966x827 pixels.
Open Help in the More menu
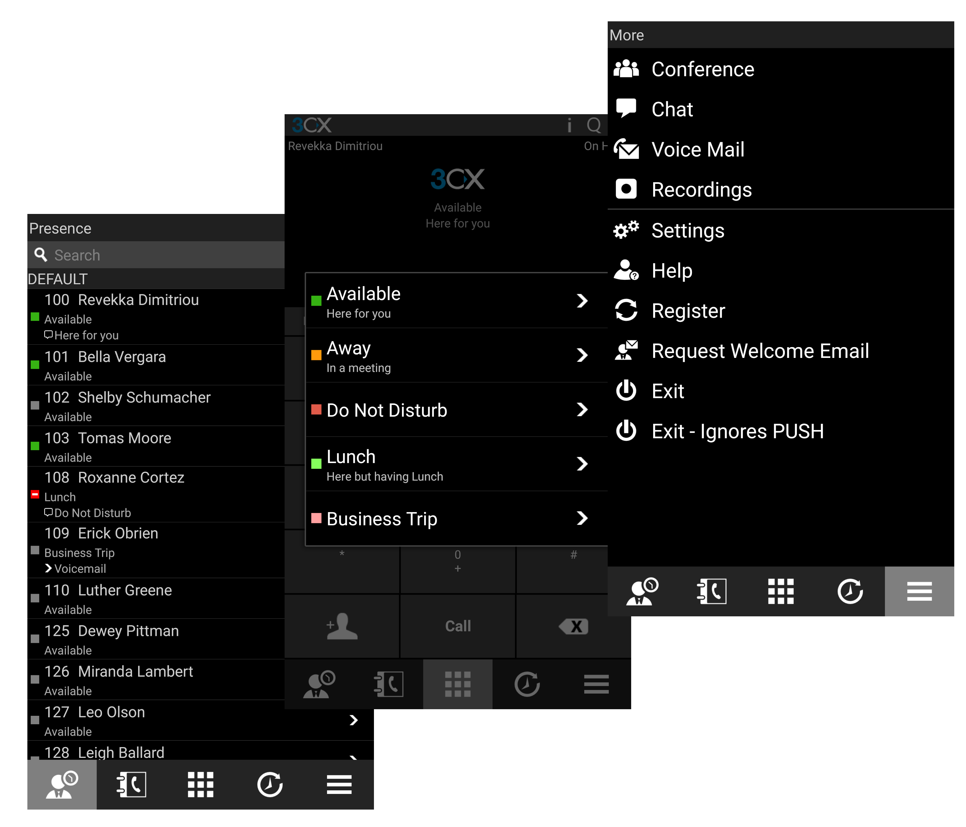pyautogui.click(x=780, y=270)
